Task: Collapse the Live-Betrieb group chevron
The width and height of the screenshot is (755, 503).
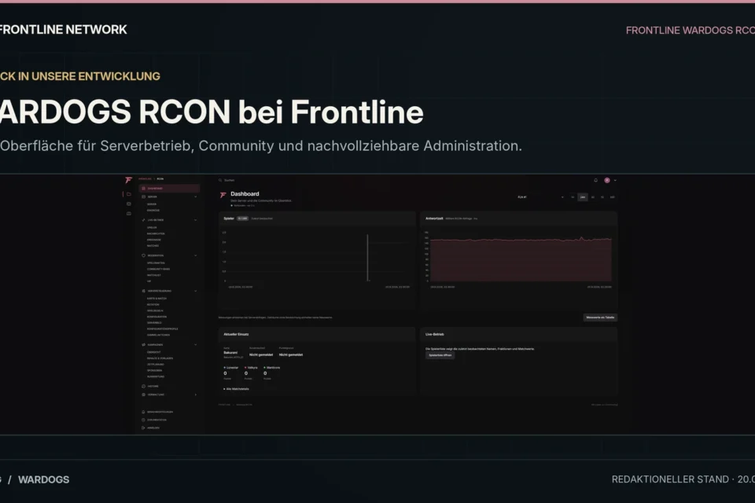Action: pos(196,220)
